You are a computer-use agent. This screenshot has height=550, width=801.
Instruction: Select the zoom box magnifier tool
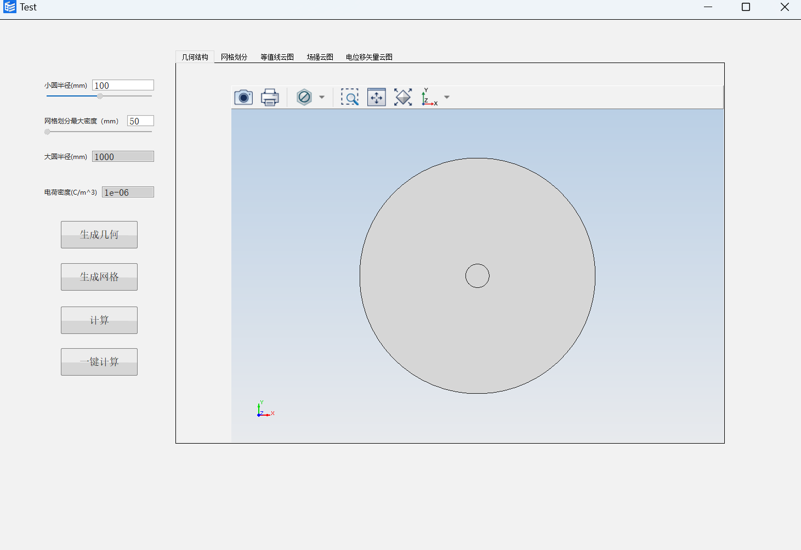click(x=350, y=98)
